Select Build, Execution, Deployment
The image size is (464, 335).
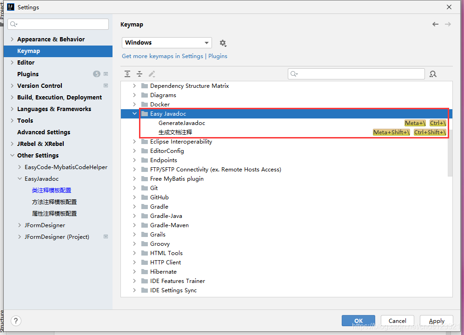(60, 97)
